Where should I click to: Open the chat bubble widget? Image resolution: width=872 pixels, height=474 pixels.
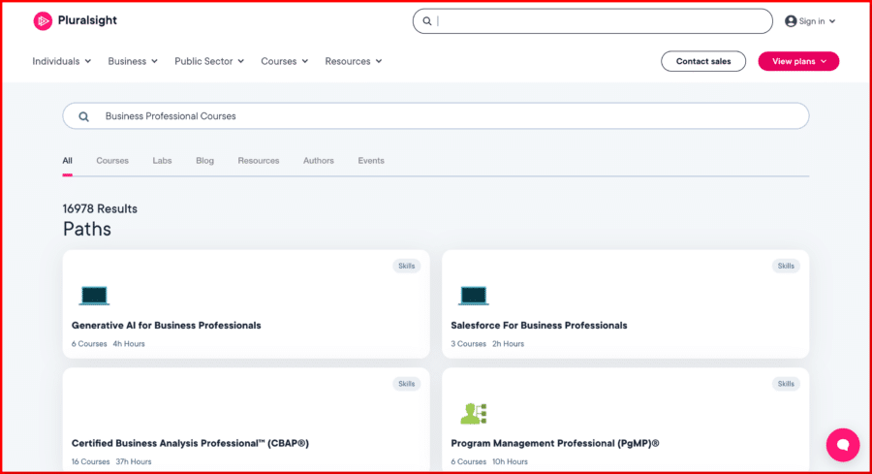click(x=843, y=445)
